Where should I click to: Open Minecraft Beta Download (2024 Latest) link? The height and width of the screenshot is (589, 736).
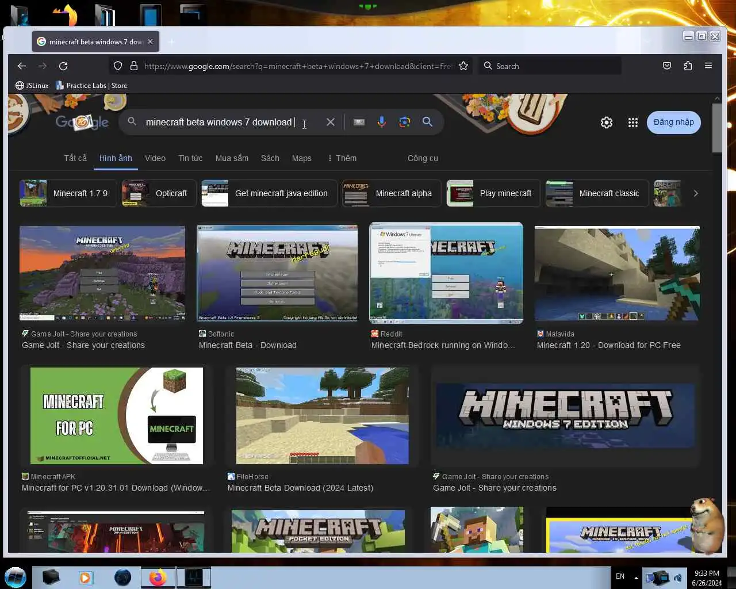pyautogui.click(x=300, y=488)
